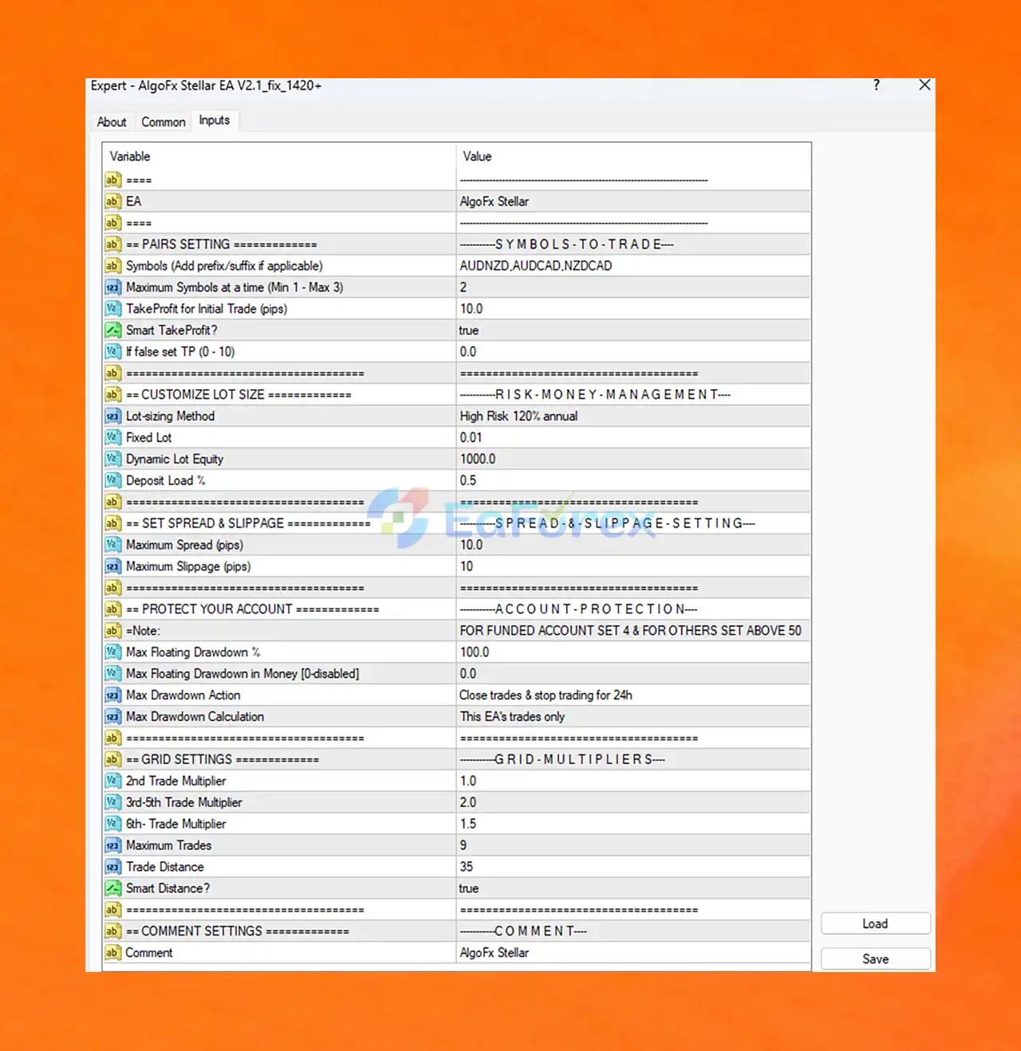Click the icon beside Fixed Lot

click(113, 438)
